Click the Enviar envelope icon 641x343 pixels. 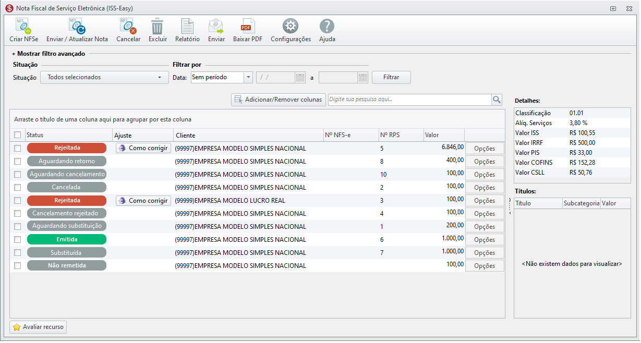pos(216,26)
